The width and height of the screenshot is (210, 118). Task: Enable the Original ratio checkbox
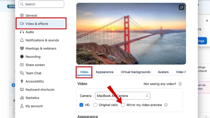click(95, 105)
